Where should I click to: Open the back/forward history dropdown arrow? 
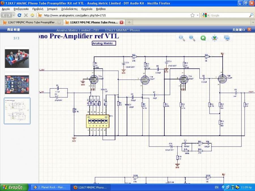pyautogui.click(x=14, y=15)
